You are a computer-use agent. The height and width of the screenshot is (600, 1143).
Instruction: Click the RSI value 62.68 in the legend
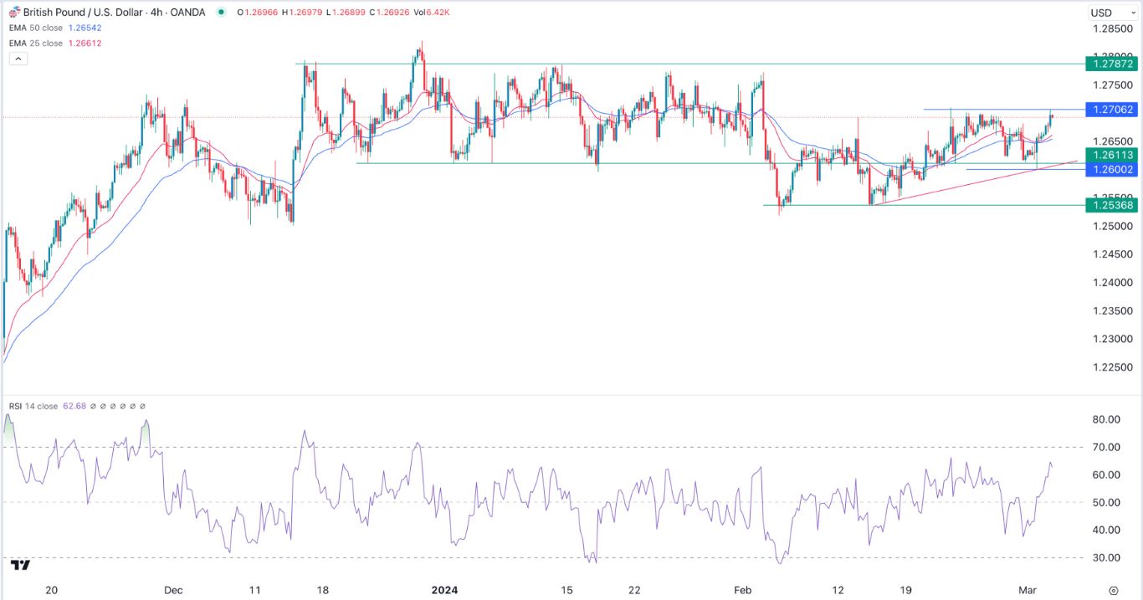[x=76, y=405]
